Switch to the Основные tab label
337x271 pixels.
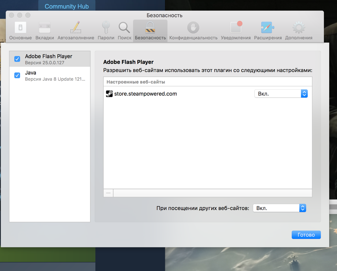tap(21, 38)
